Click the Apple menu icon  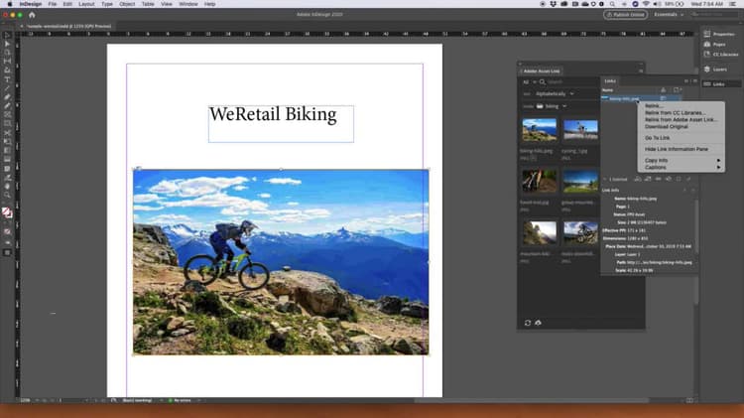[9, 4]
